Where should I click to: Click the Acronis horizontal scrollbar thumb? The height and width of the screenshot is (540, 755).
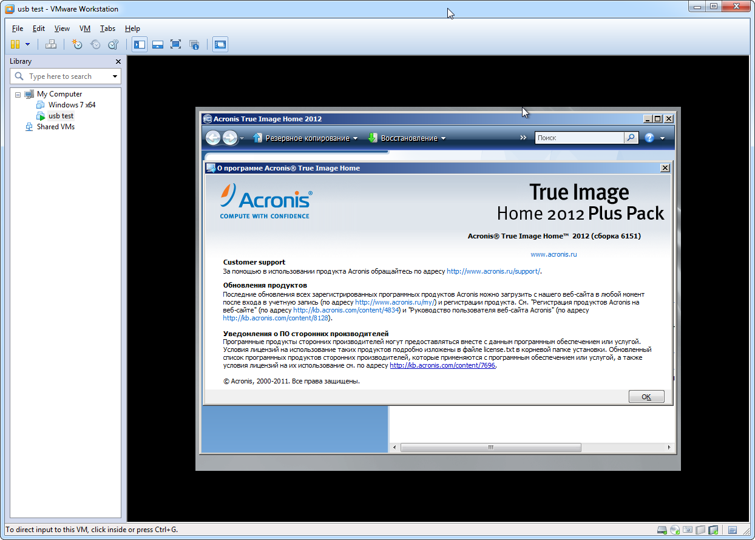click(490, 447)
